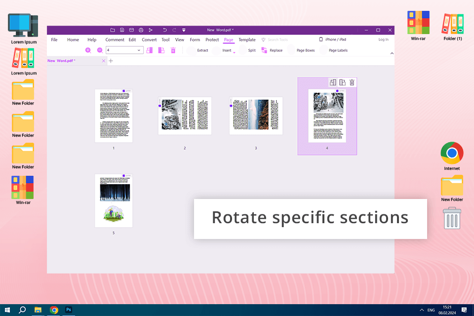Open the page number dropdown
Screen dimensions: 474x316
point(140,50)
